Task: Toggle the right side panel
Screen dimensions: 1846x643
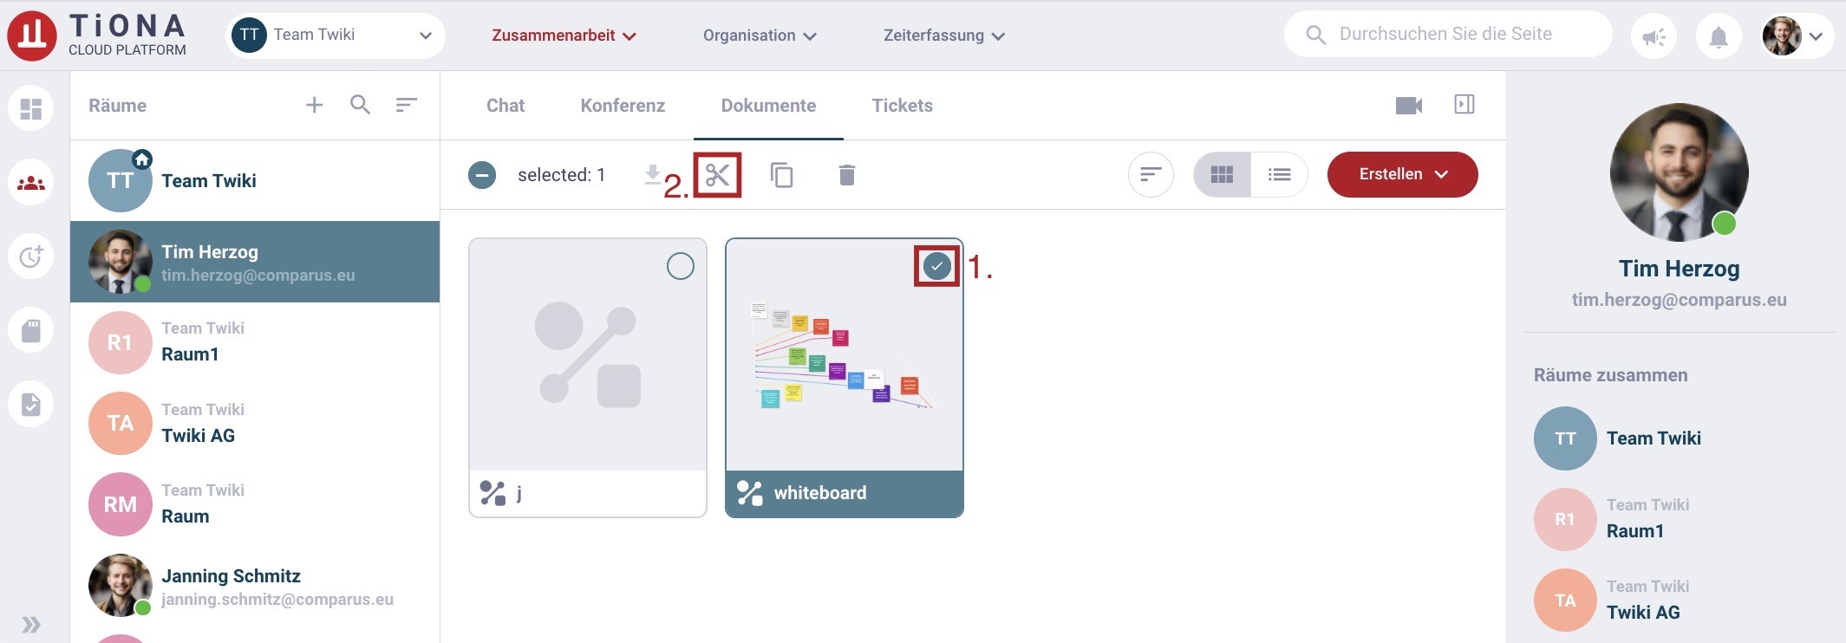Action: (x=1464, y=105)
